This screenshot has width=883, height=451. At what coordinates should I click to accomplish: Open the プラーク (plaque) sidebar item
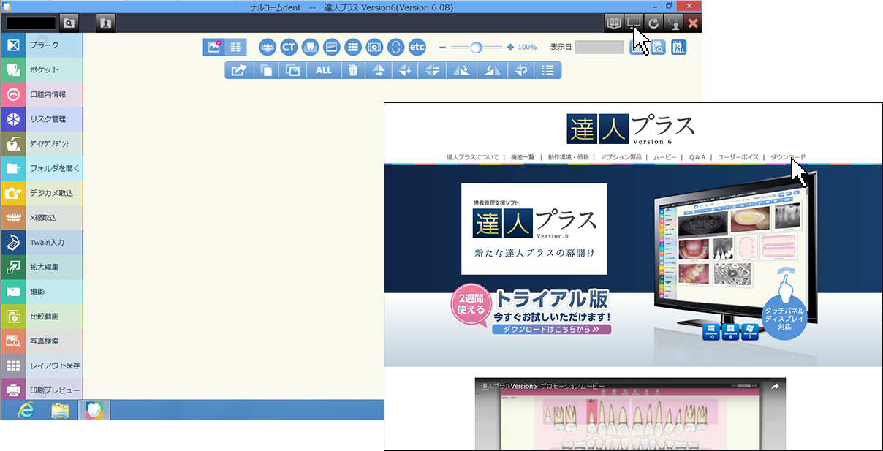[42, 45]
